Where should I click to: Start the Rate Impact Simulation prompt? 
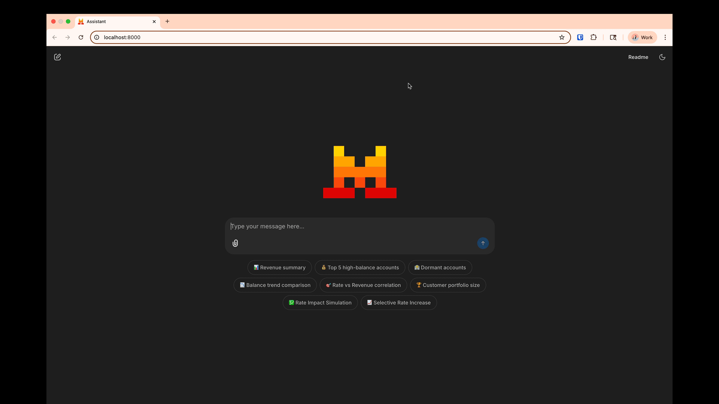pyautogui.click(x=320, y=303)
